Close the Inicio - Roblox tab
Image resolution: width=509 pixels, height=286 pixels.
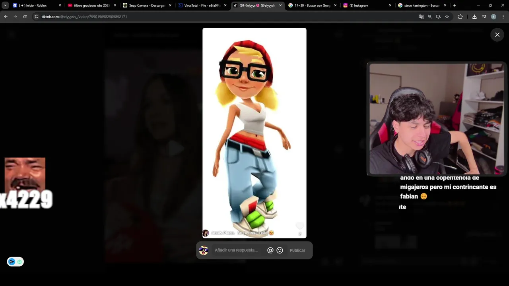(60, 6)
